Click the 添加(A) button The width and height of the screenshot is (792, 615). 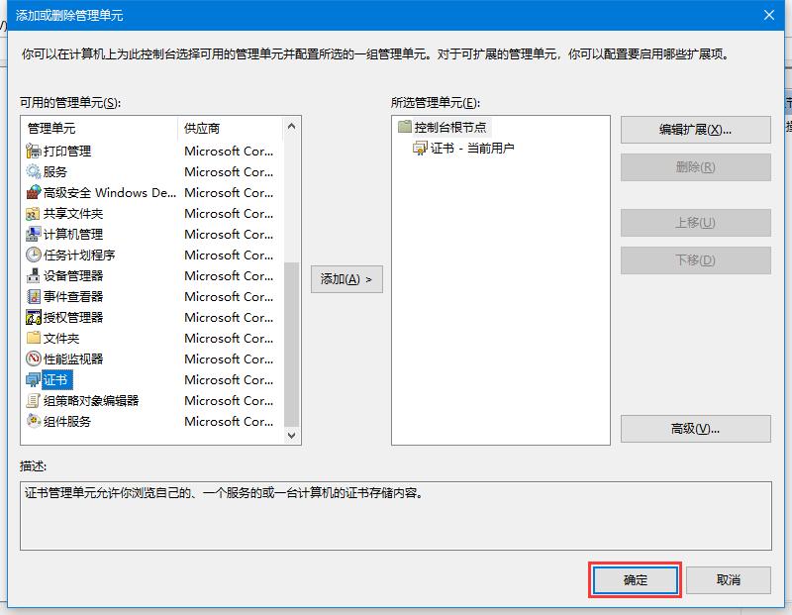point(347,279)
